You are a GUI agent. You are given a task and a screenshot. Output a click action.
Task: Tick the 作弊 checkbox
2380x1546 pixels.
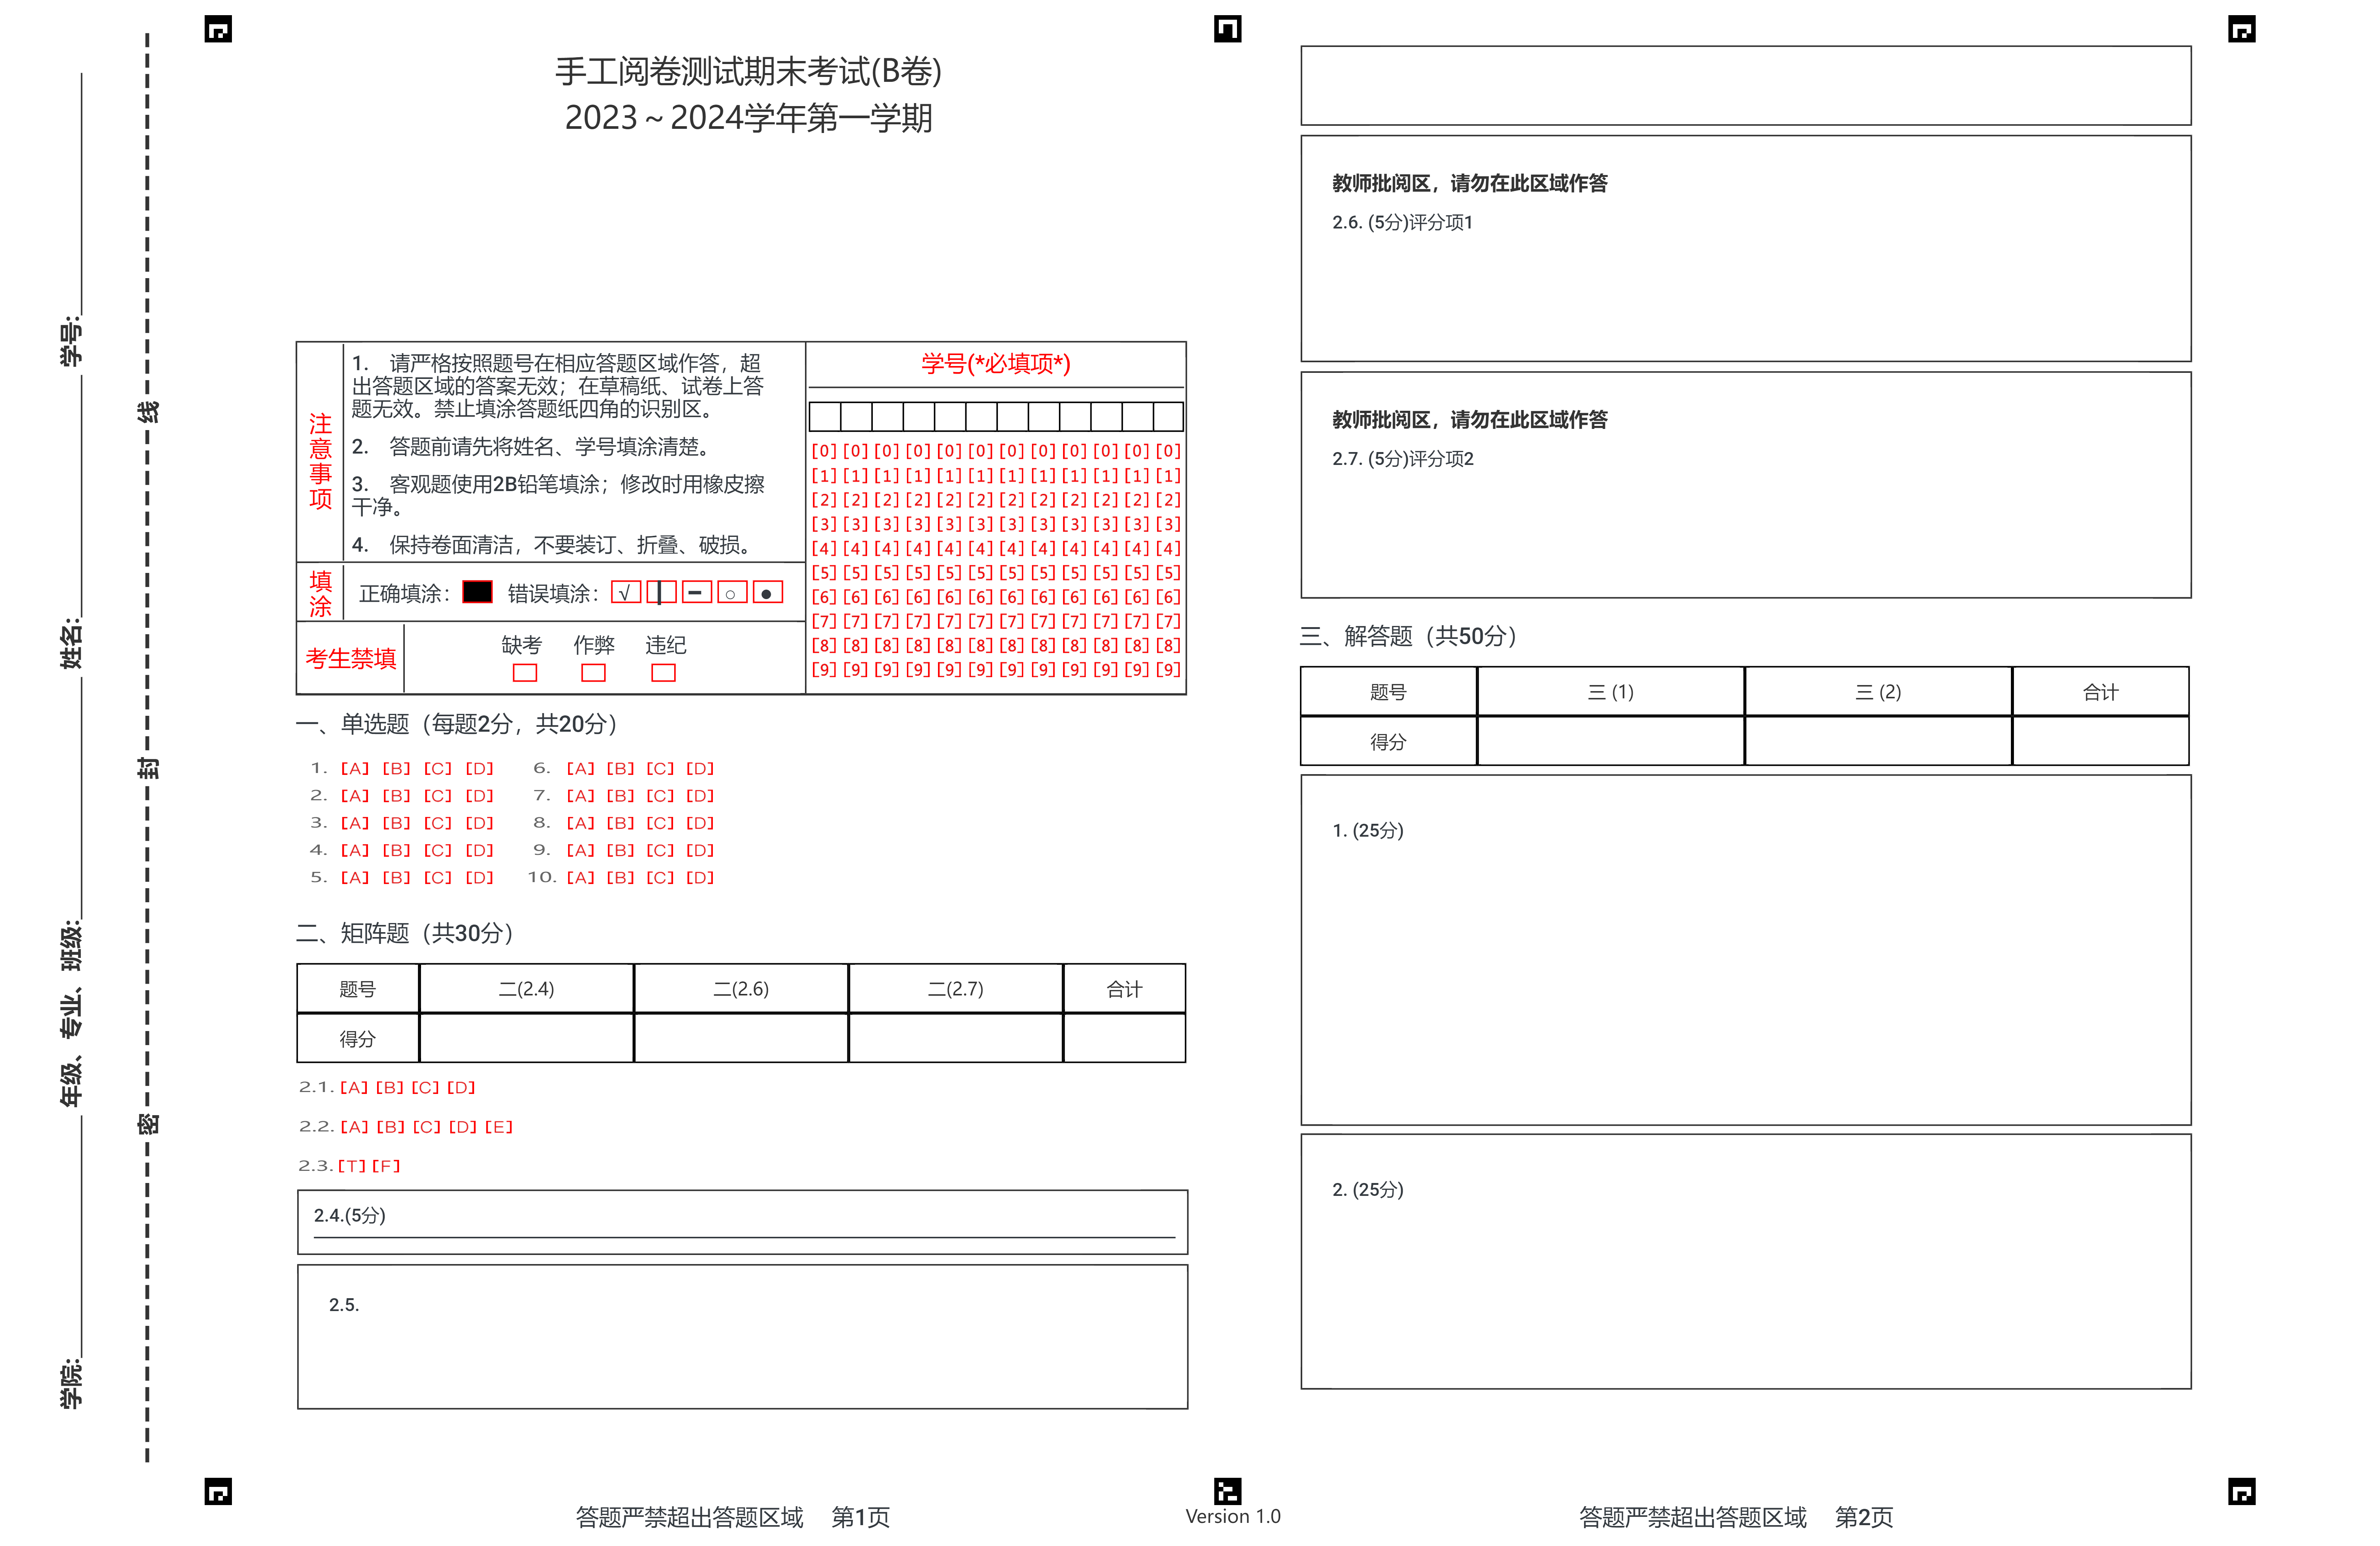coord(593,673)
